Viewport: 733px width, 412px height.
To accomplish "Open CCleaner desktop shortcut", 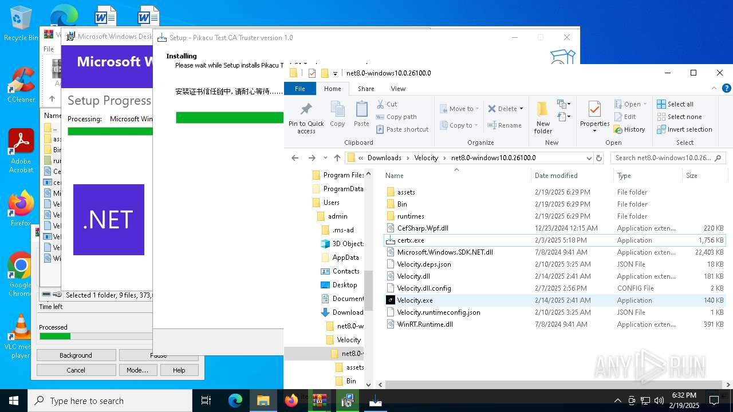I will (x=21, y=85).
